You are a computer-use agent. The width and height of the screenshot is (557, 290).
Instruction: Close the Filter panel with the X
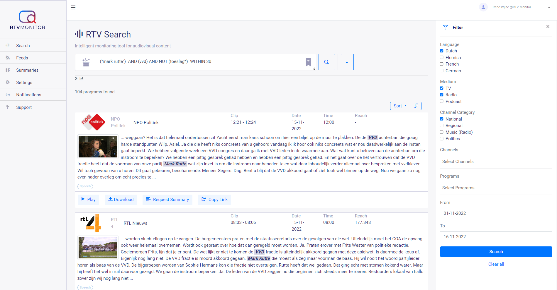[x=548, y=26]
